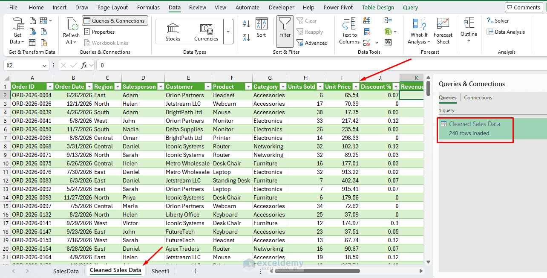Click the Remove Duplicates icon
Image resolution: width=547 pixels, height=278 pixels.
(367, 32)
